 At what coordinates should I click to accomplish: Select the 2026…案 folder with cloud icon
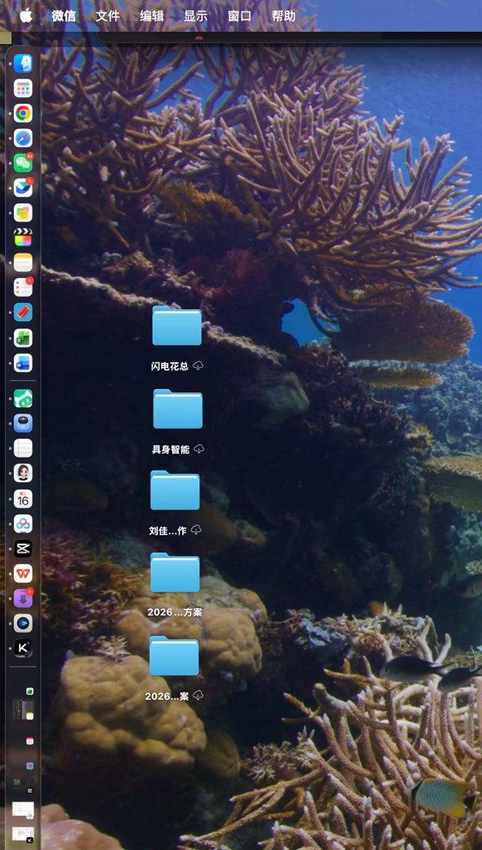click(x=174, y=656)
